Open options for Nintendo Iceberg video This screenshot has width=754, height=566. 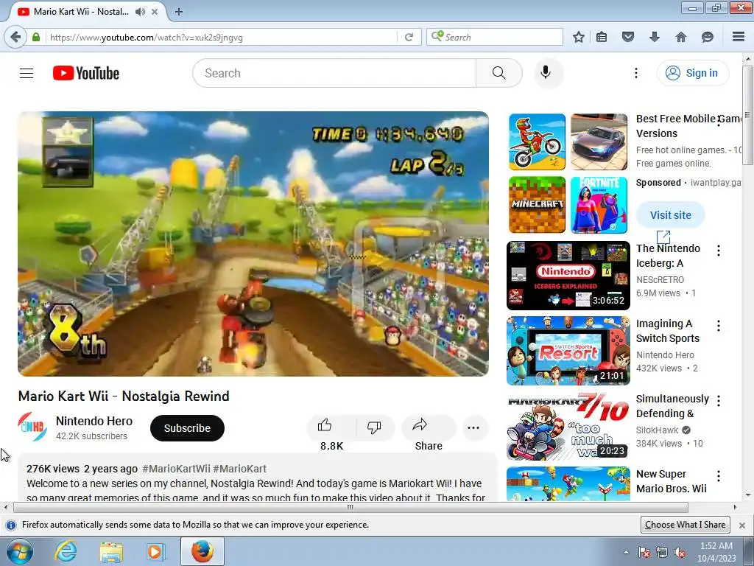719,251
